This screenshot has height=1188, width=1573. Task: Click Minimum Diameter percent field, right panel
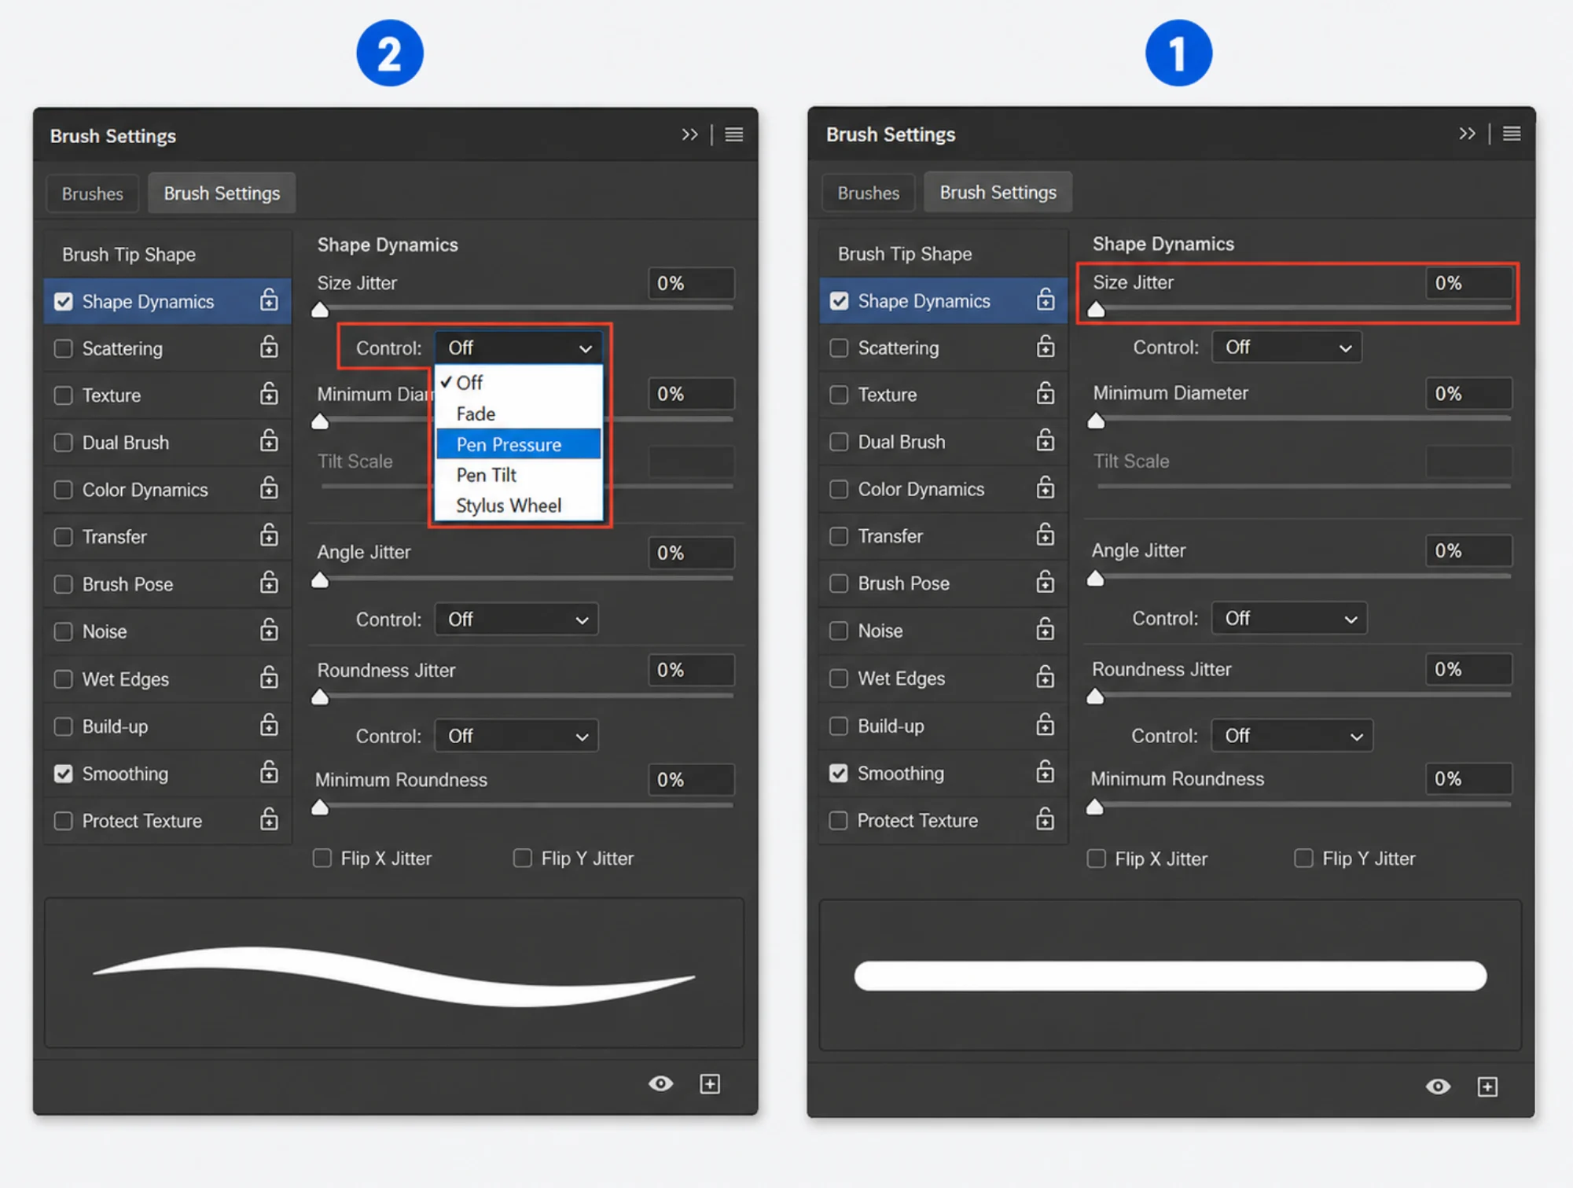click(1468, 393)
